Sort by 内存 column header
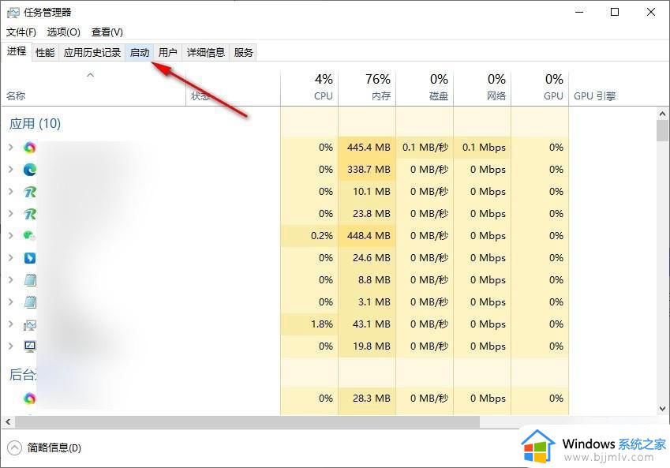The height and width of the screenshot is (468, 670). pos(367,88)
